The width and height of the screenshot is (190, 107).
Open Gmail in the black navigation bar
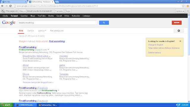pos(59,16)
